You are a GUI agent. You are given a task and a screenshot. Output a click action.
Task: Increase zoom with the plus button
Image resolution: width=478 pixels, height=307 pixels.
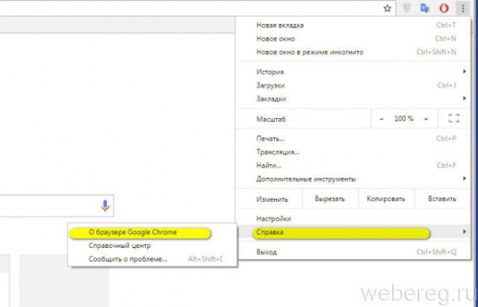point(426,119)
